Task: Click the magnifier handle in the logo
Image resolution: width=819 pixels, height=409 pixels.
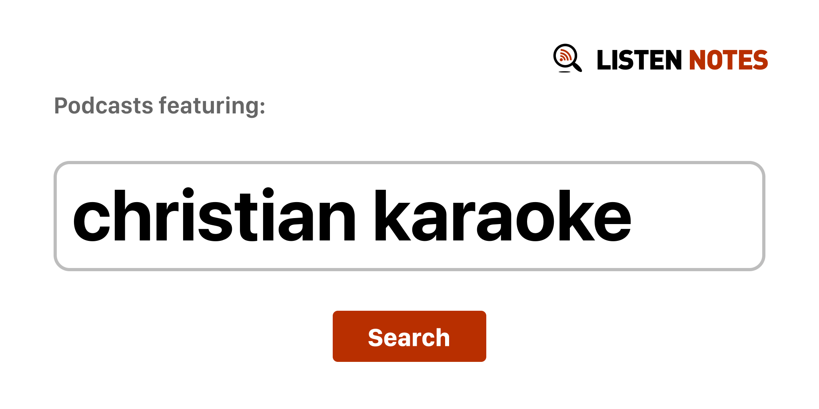Action: [x=577, y=67]
